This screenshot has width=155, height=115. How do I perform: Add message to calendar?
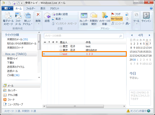[84, 19]
